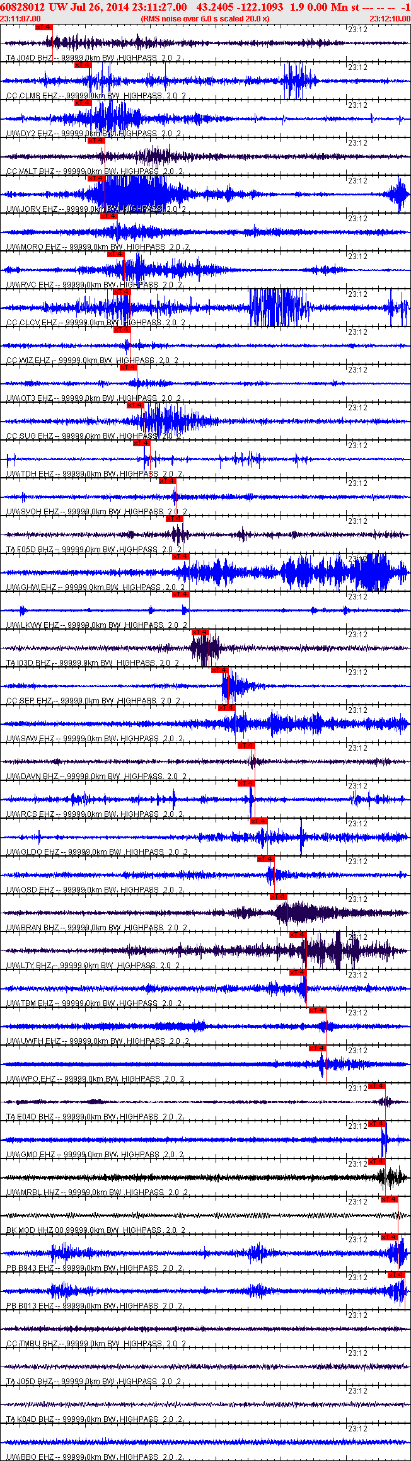Select the UW DAVN BHZ station label

point(32,777)
